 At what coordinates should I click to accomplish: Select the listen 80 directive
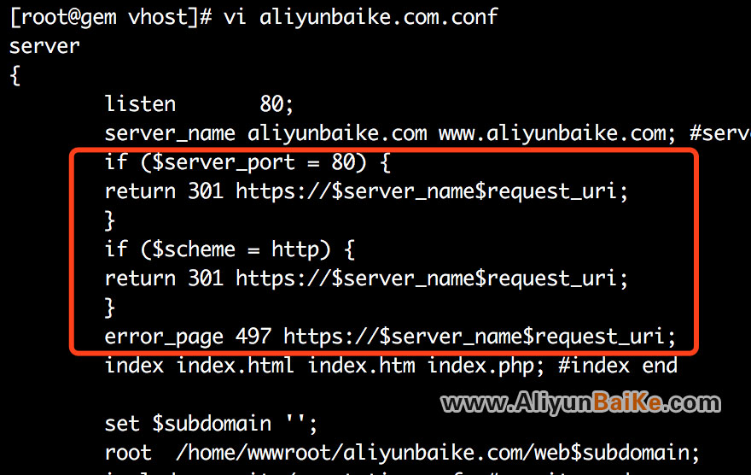[x=199, y=104]
